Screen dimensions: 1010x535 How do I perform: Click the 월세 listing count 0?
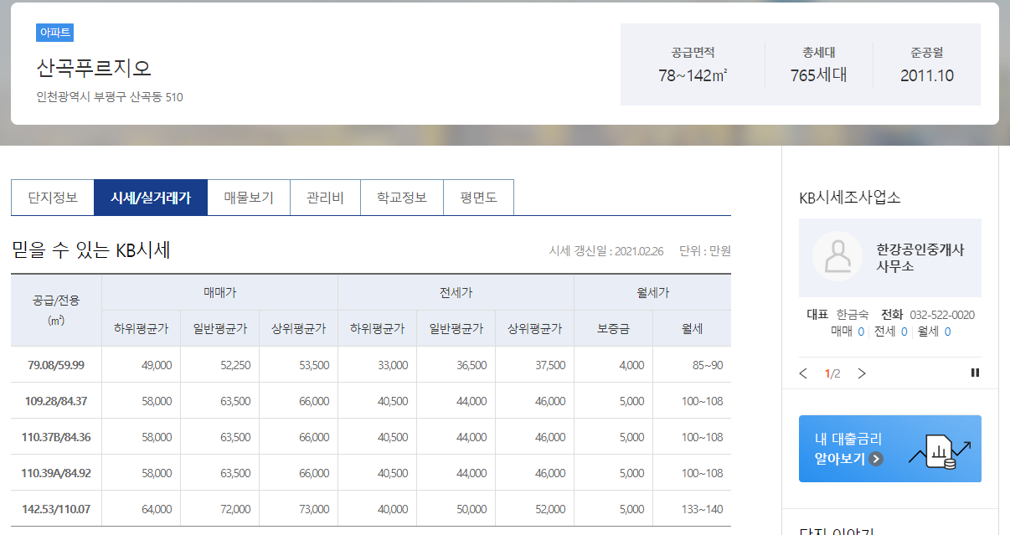coord(947,332)
